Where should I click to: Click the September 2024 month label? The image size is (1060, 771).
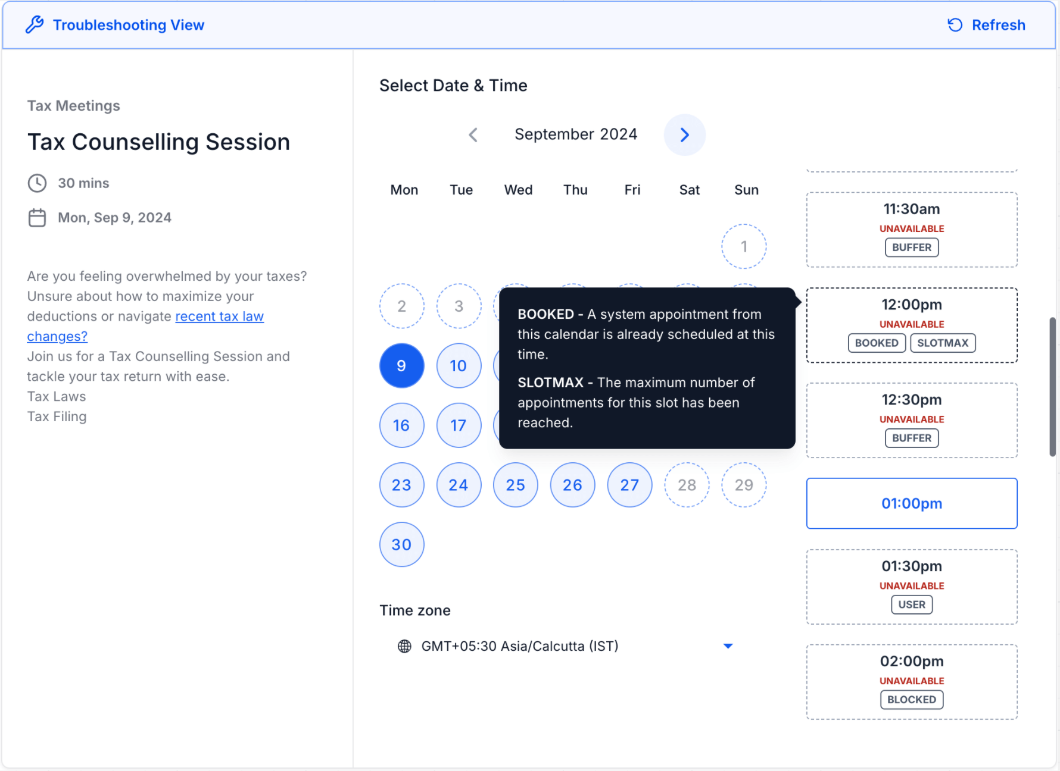tap(576, 134)
